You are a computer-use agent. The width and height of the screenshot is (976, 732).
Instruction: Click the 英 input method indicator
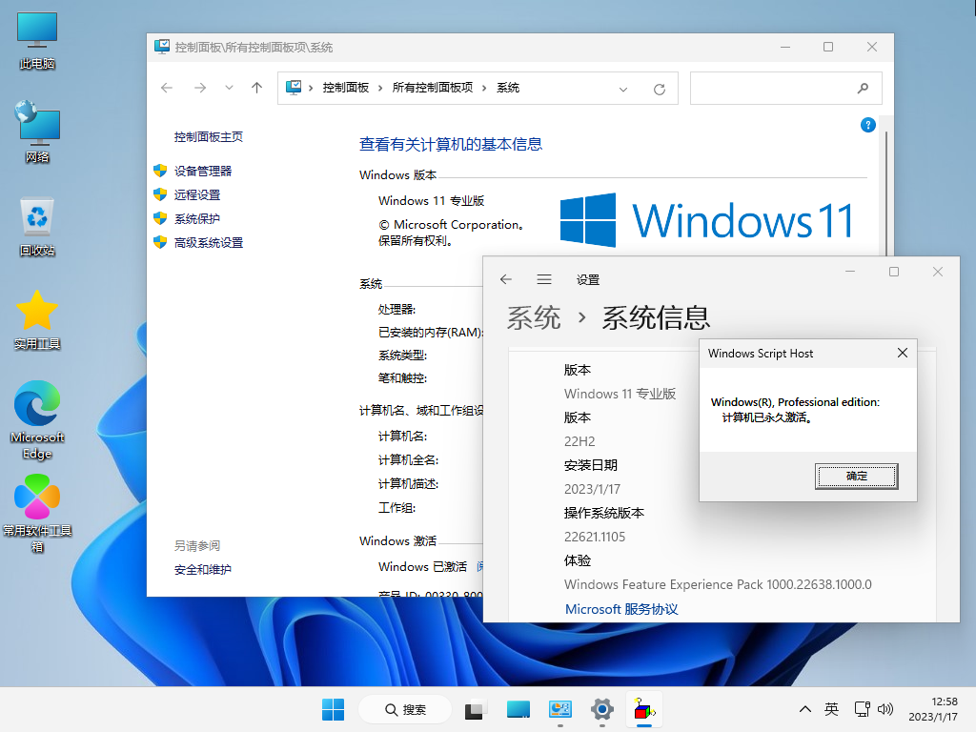tap(831, 709)
